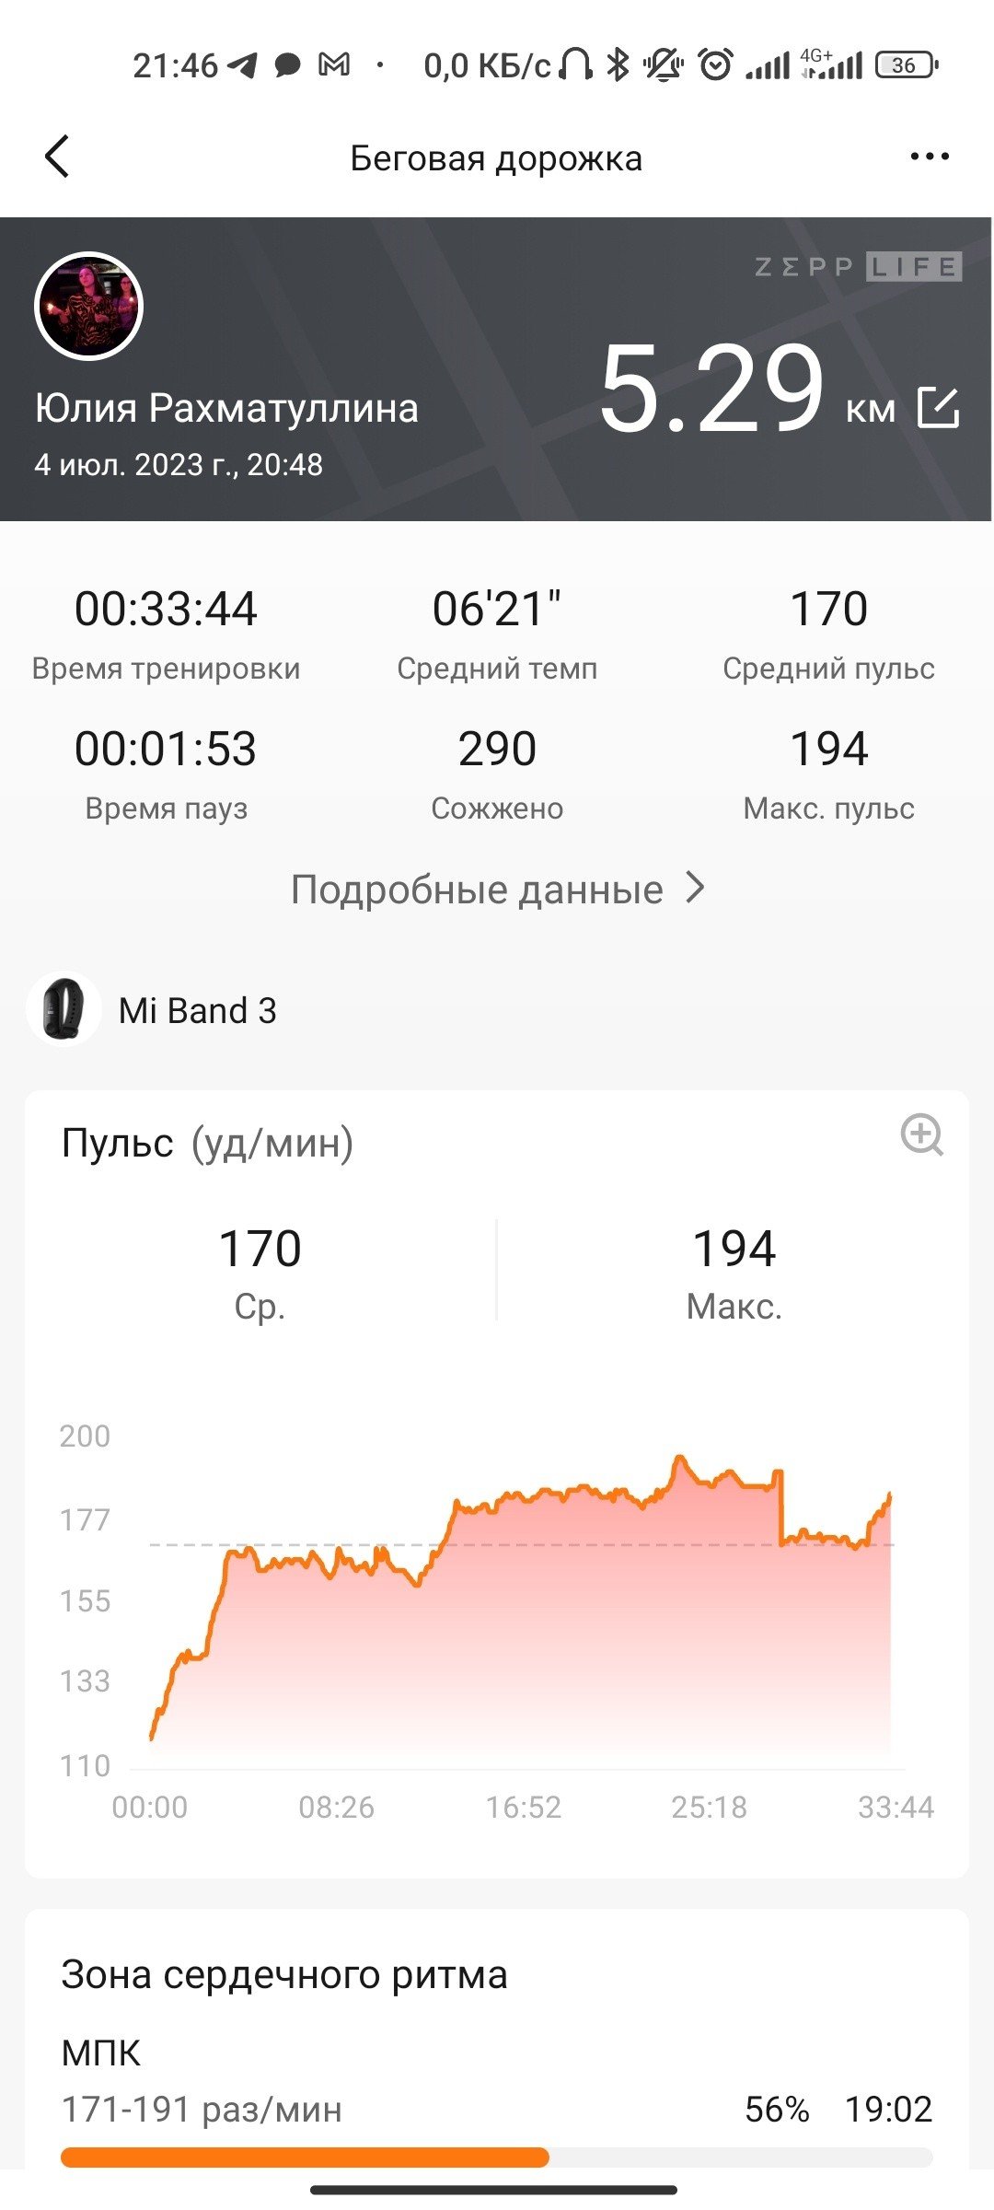Tap the Zepp Life logo
Screen dimensions: 994x2210
(x=858, y=267)
